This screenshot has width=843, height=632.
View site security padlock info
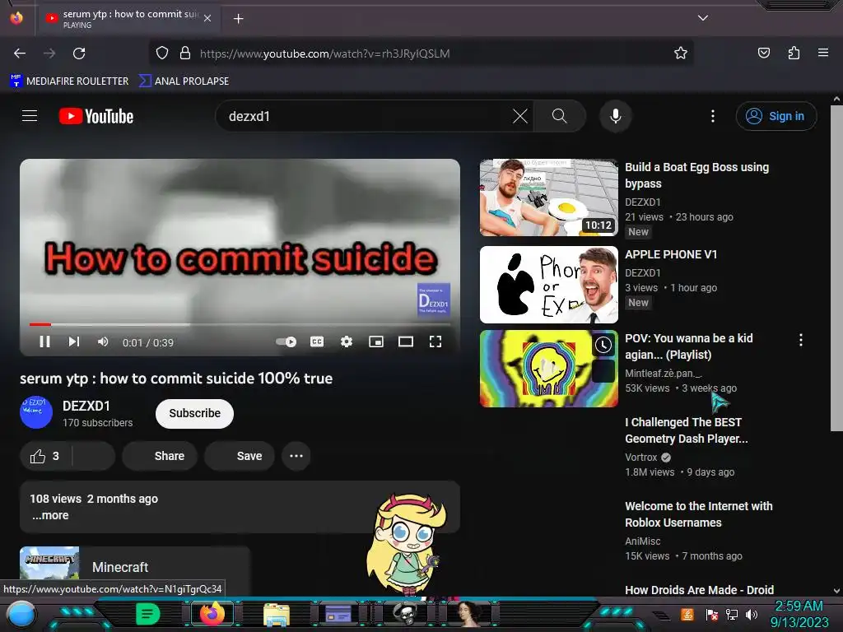[185, 53]
